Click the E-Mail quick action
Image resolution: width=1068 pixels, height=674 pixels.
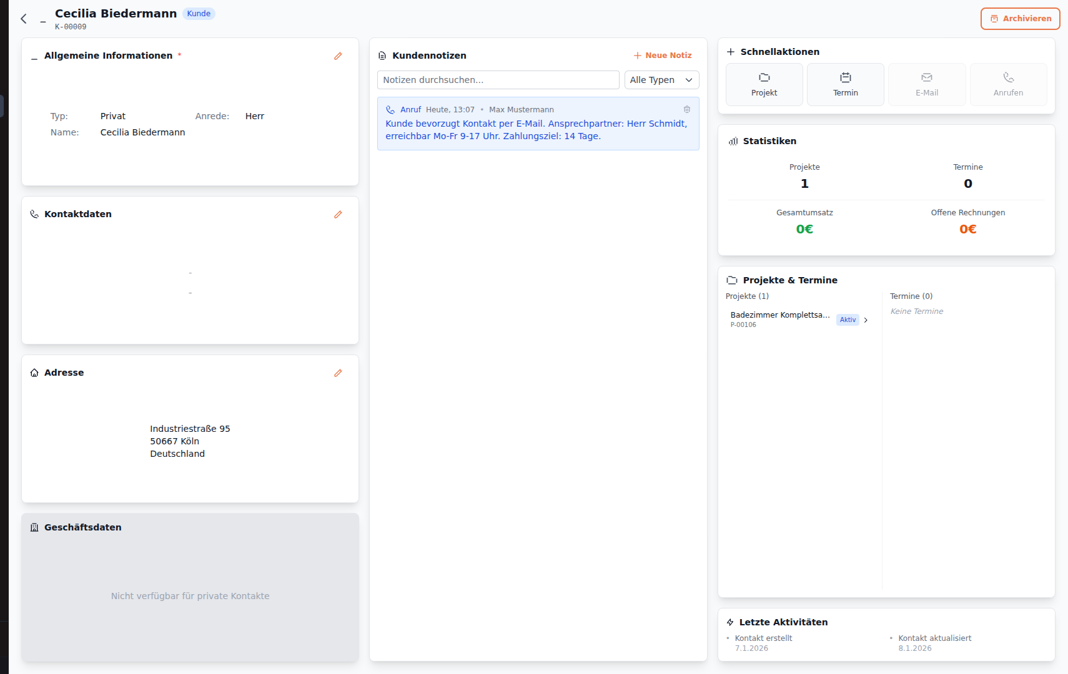pos(926,84)
